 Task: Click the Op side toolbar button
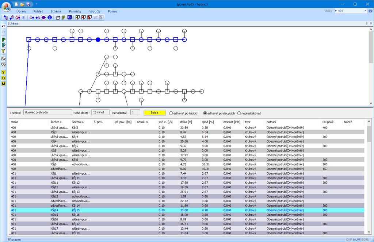(3, 65)
